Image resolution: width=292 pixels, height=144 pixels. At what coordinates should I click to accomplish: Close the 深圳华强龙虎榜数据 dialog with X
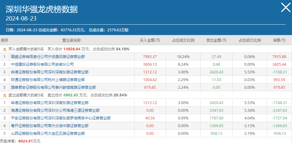click(x=286, y=8)
